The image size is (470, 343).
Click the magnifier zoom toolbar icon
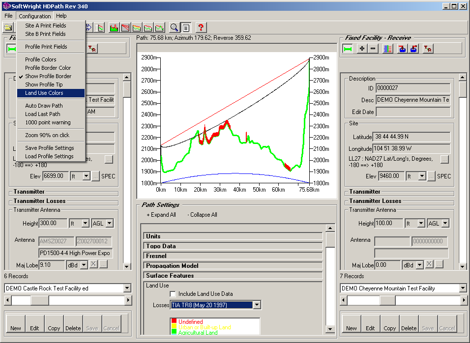(x=174, y=28)
